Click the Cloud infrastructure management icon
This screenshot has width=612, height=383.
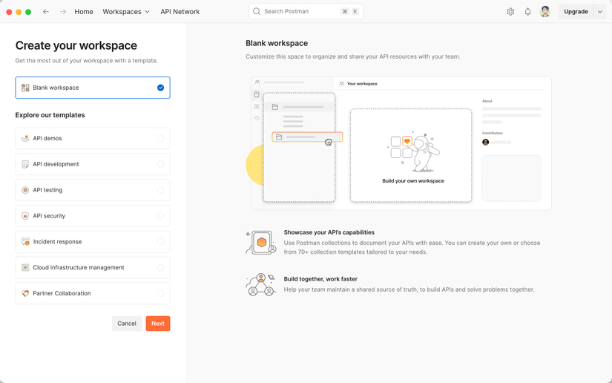pos(25,267)
